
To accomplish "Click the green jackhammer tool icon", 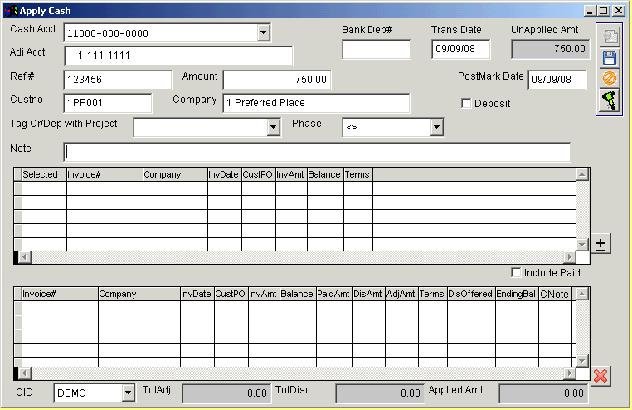I will pyautogui.click(x=610, y=100).
